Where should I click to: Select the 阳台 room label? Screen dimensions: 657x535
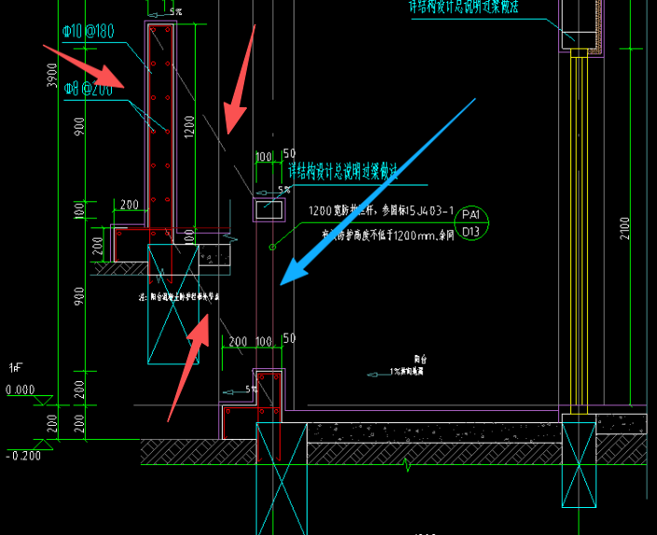point(420,359)
